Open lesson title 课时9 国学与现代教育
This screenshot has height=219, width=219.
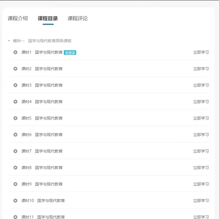(42, 184)
